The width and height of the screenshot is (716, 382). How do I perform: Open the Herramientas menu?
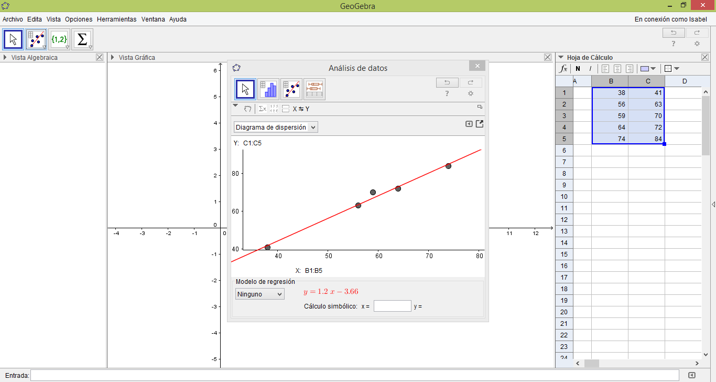[116, 19]
